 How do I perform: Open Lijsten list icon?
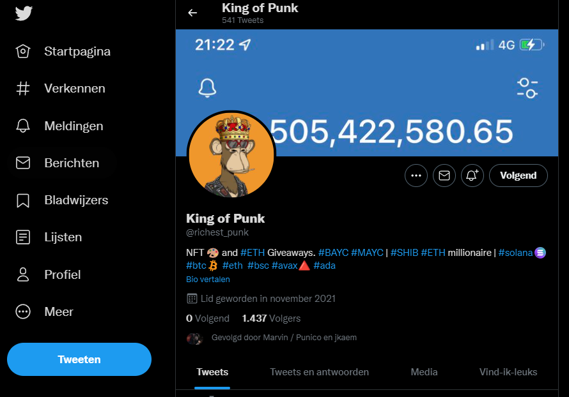(x=23, y=237)
